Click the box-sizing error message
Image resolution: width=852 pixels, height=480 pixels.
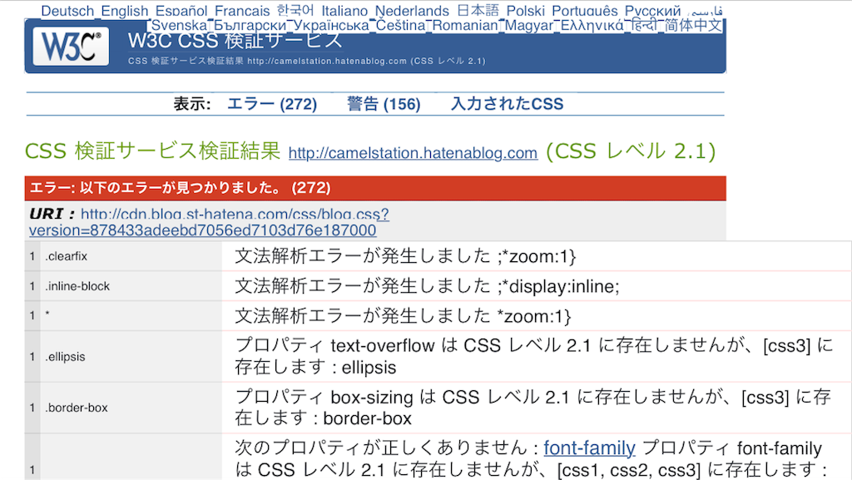[x=533, y=408]
